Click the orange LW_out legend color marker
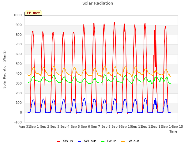 point(123,141)
